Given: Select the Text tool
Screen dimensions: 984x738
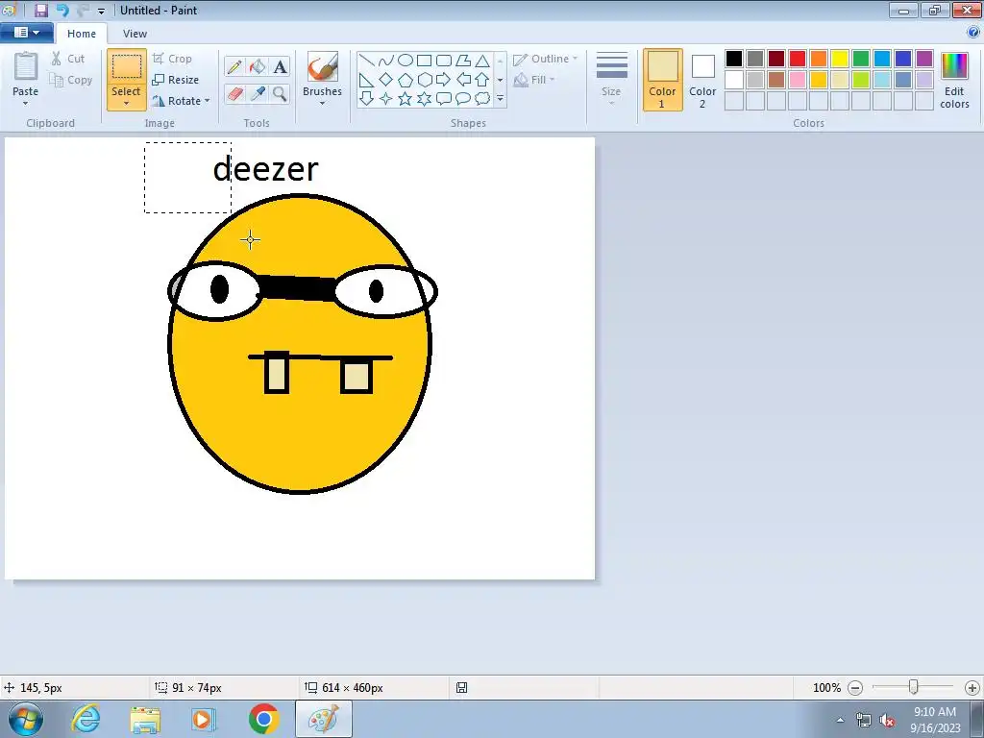Looking at the screenshot, I should (x=280, y=66).
